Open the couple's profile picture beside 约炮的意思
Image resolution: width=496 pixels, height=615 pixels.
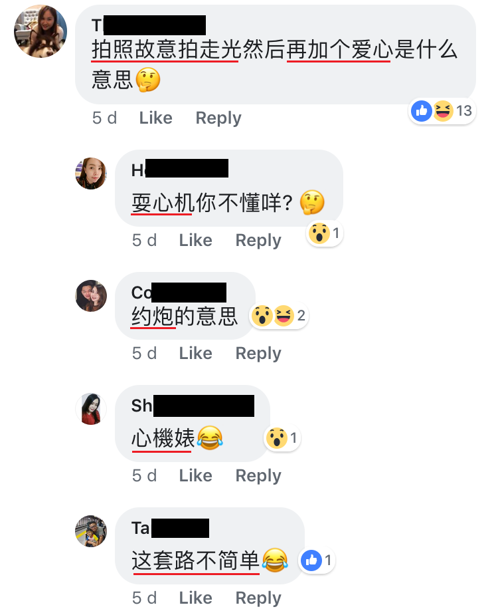pos(91,296)
